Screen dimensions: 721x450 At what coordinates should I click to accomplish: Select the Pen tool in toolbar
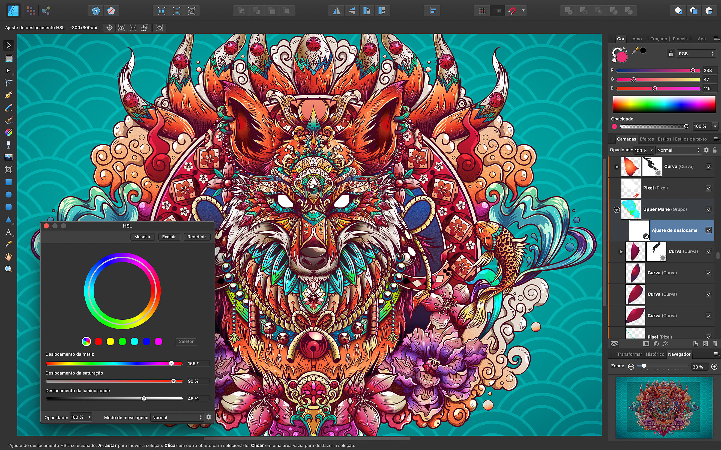[x=8, y=95]
